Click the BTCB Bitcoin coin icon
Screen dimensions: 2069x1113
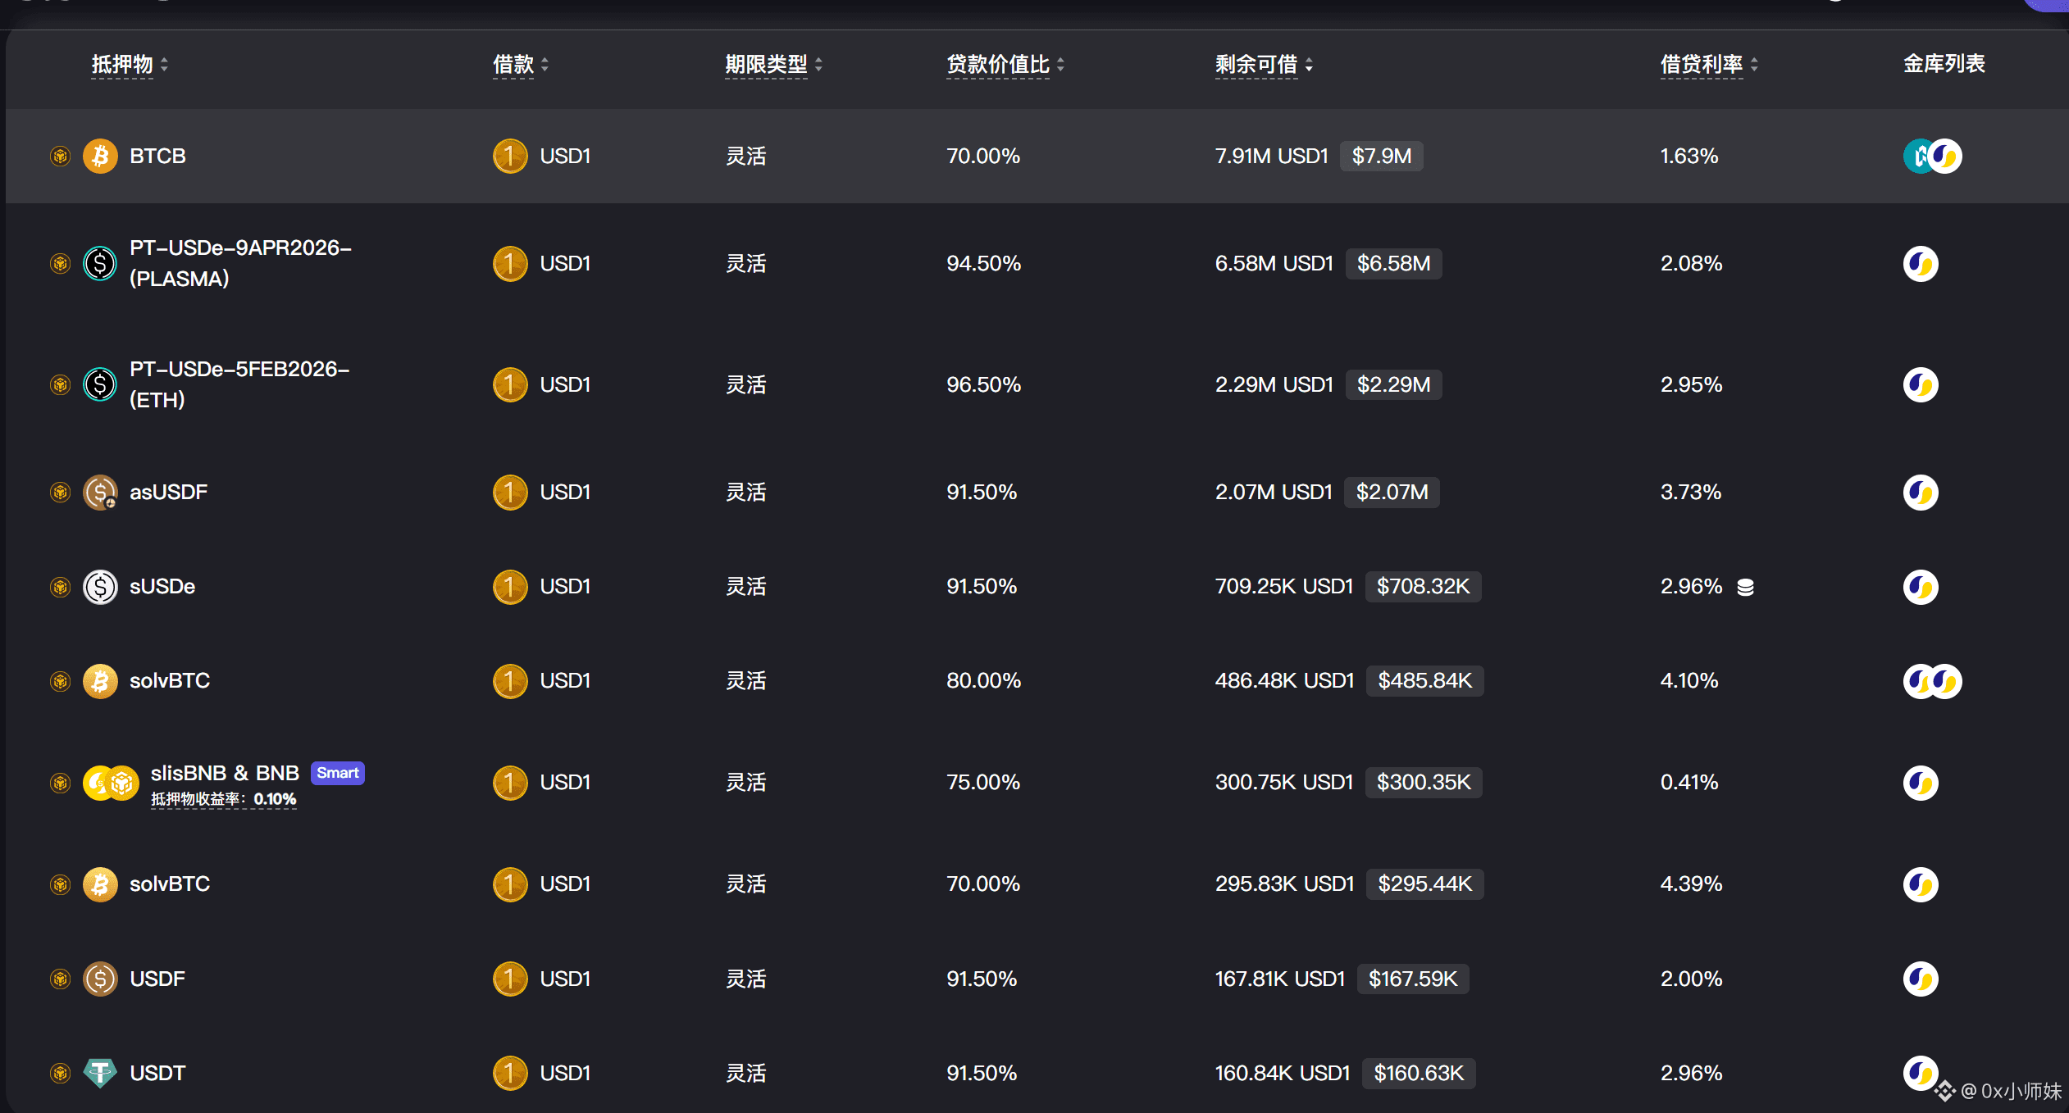(x=100, y=156)
